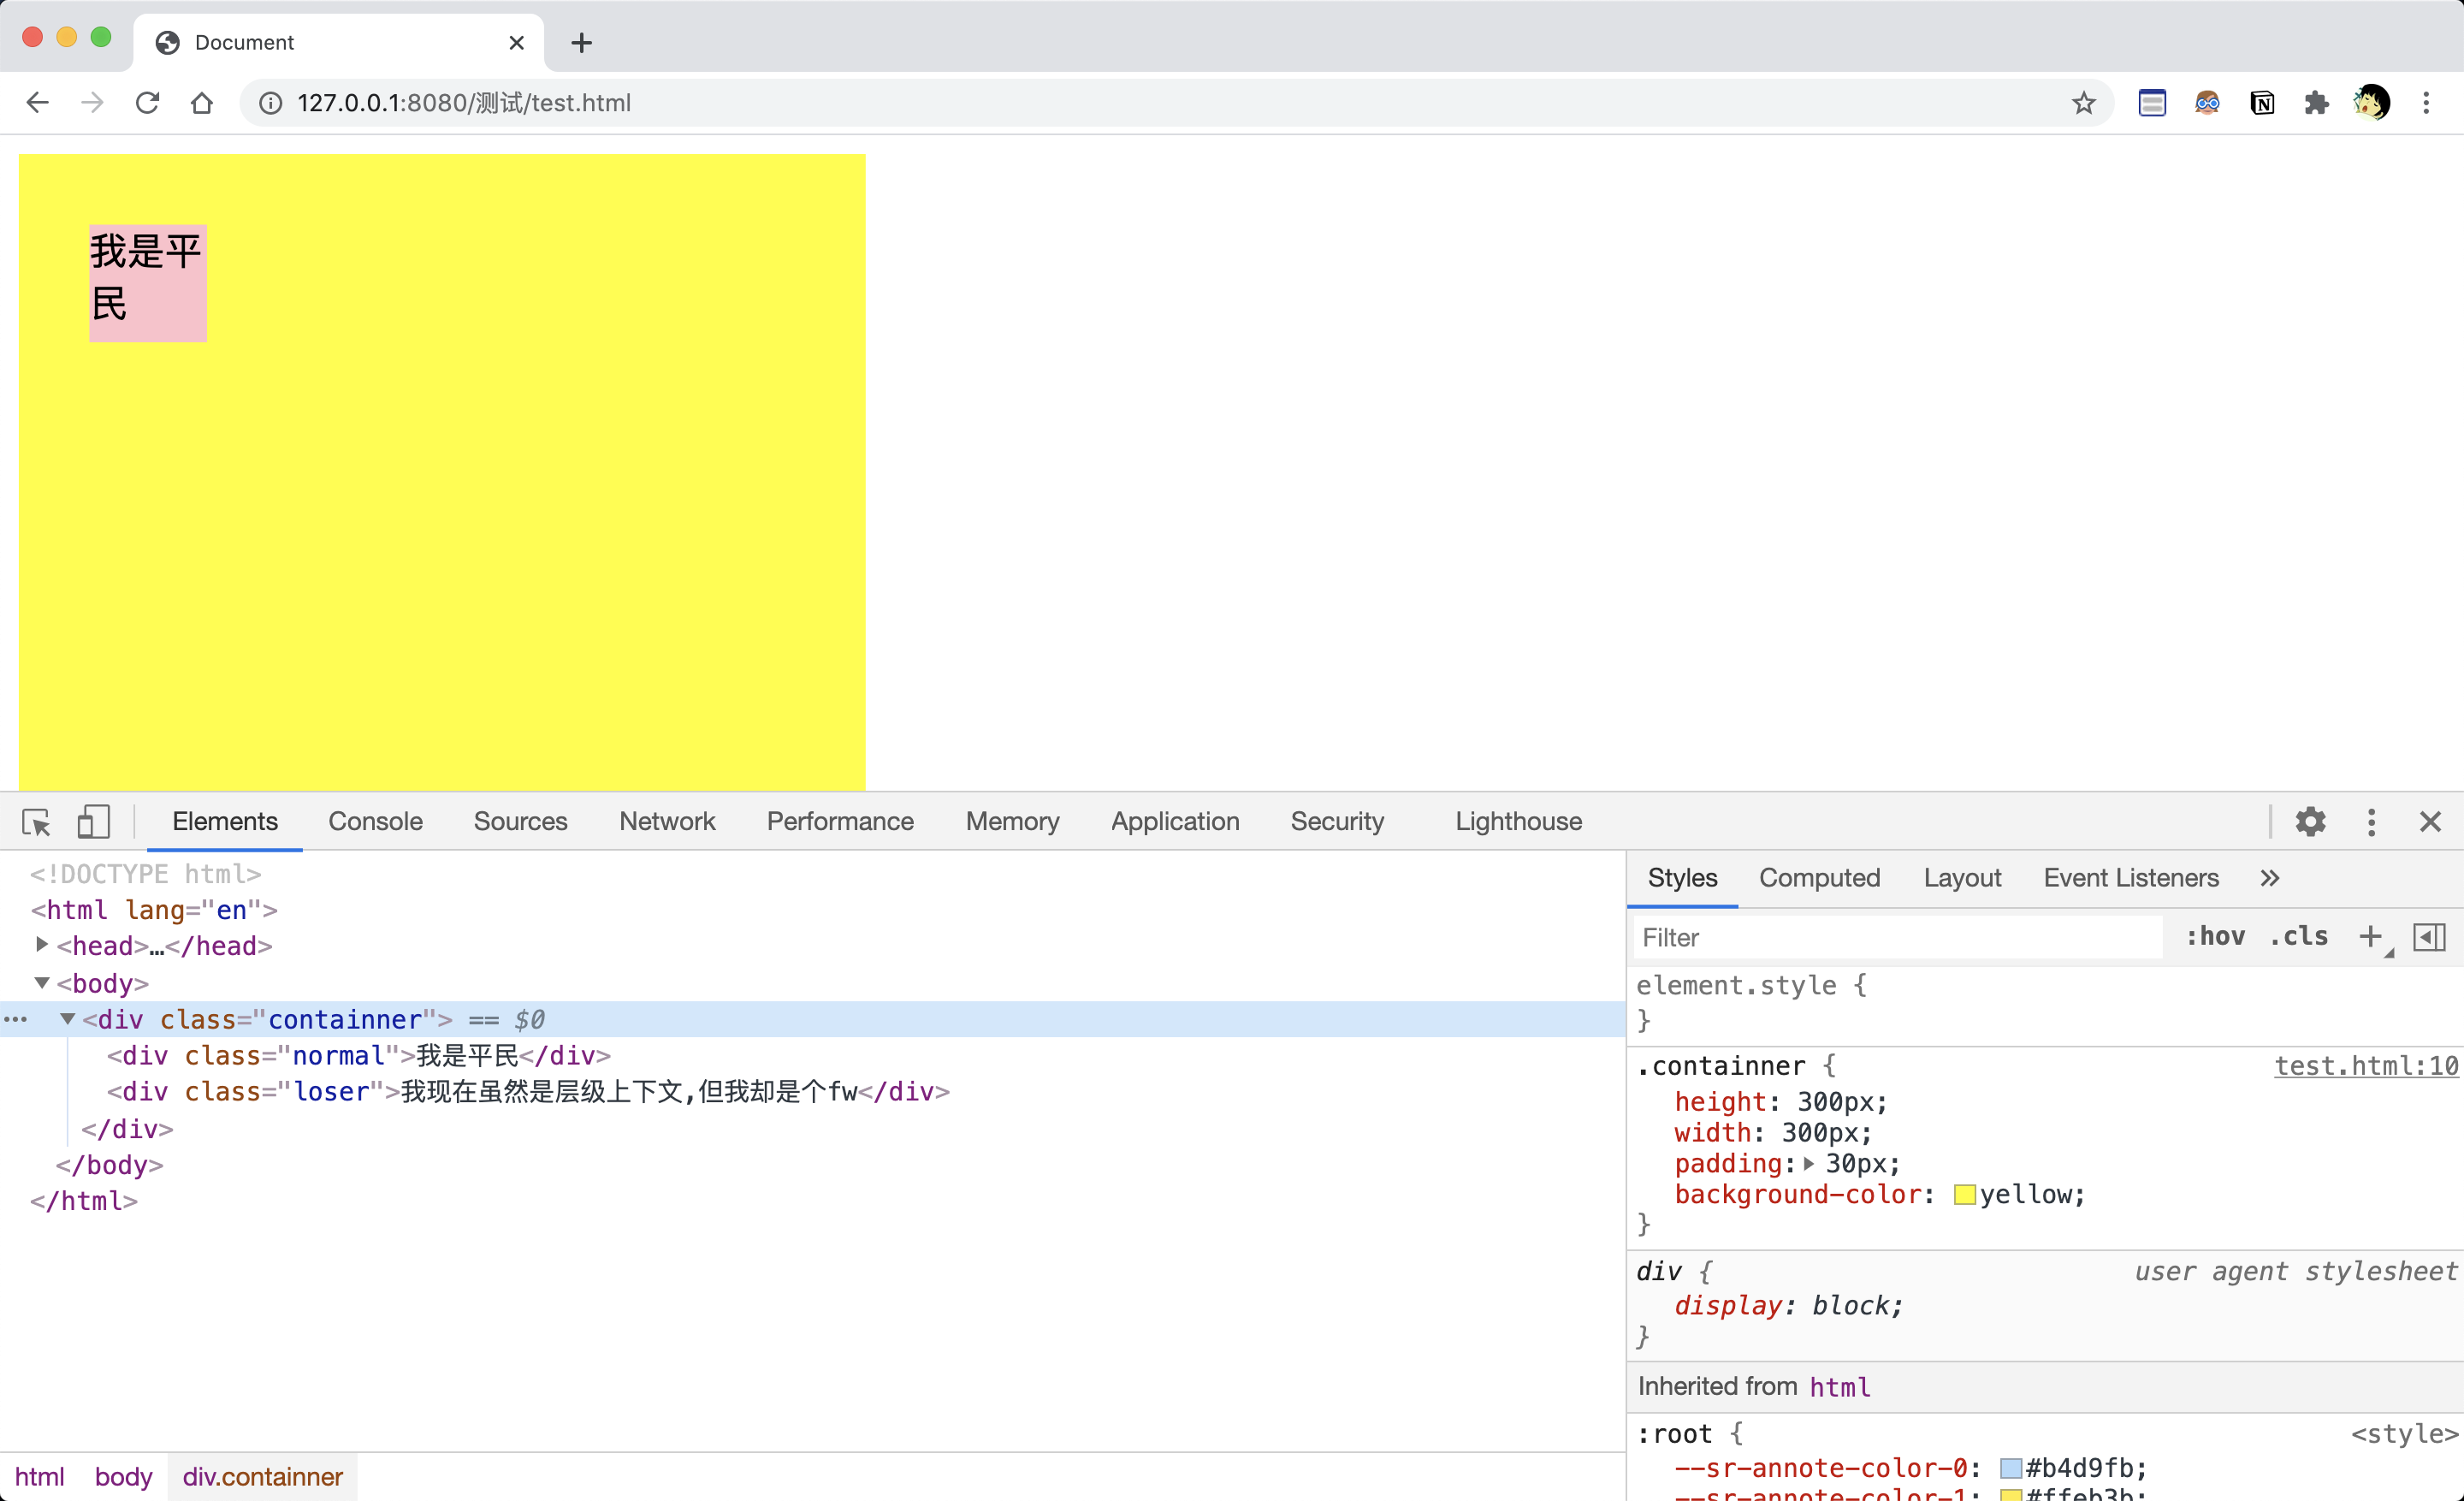This screenshot has height=1501, width=2464.
Task: Open DevTools settings gear
Action: tap(2310, 822)
